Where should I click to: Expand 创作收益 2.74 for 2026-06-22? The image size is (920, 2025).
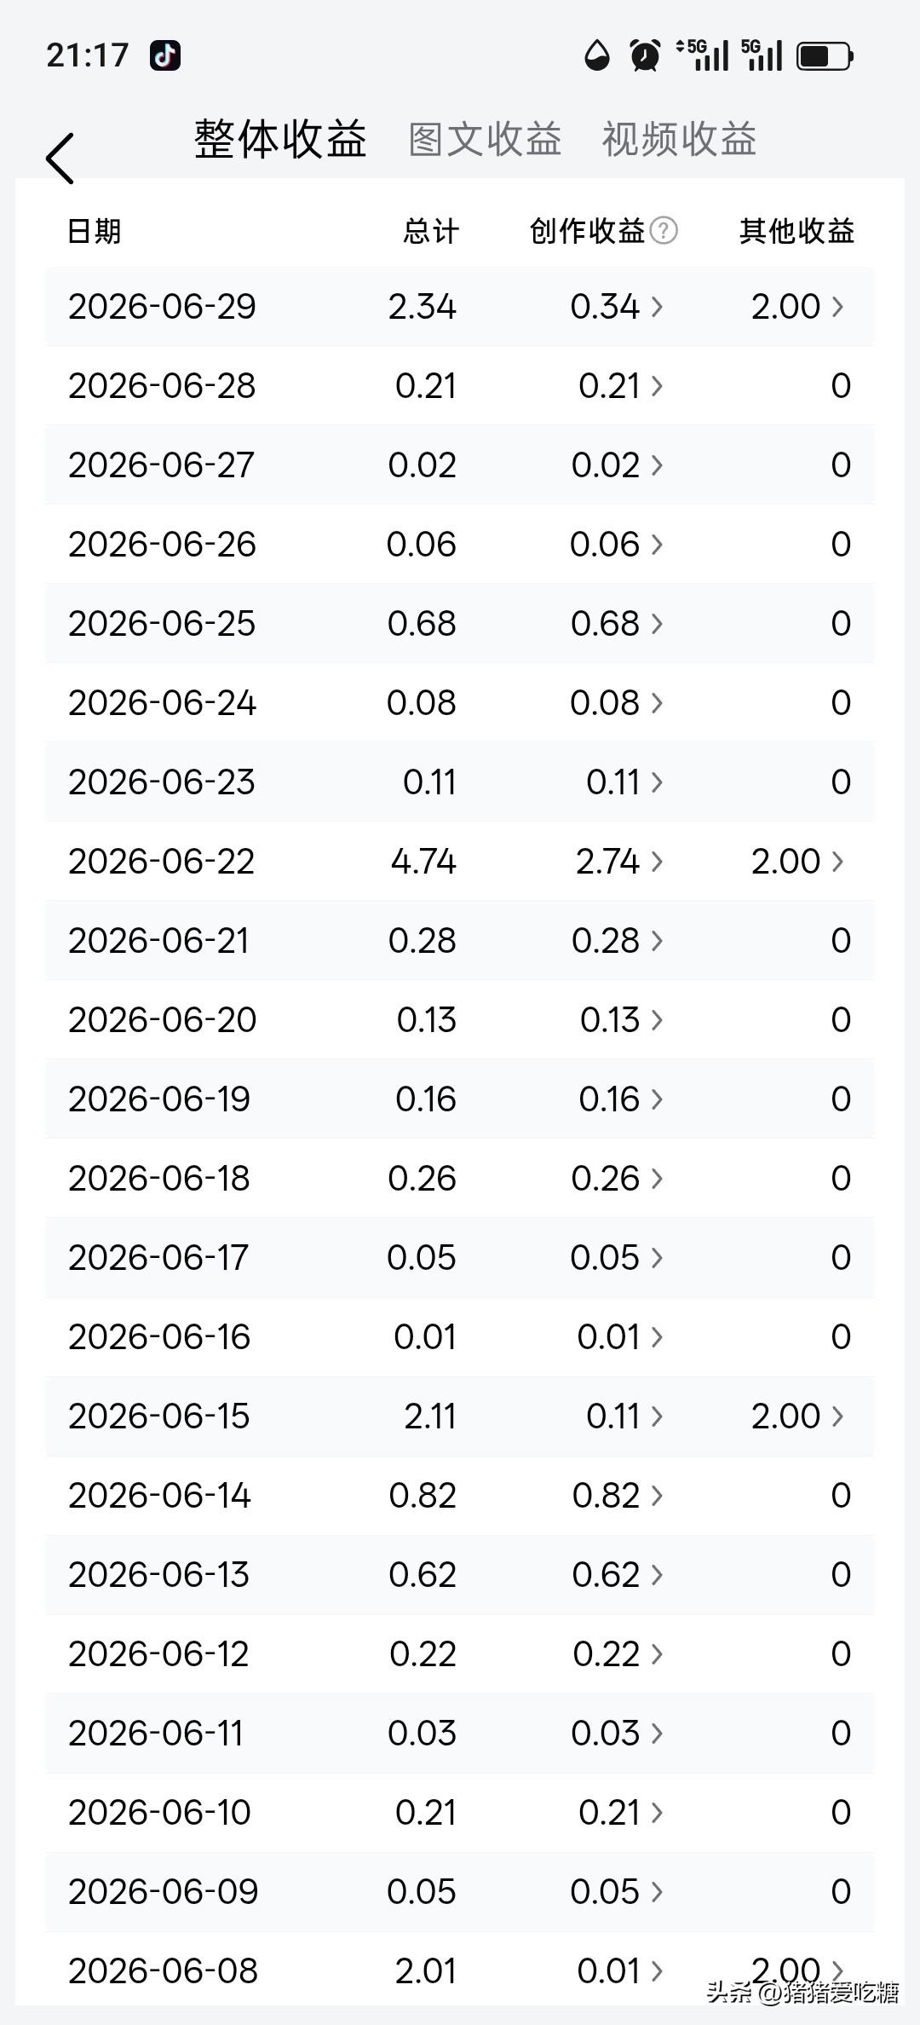pos(619,862)
